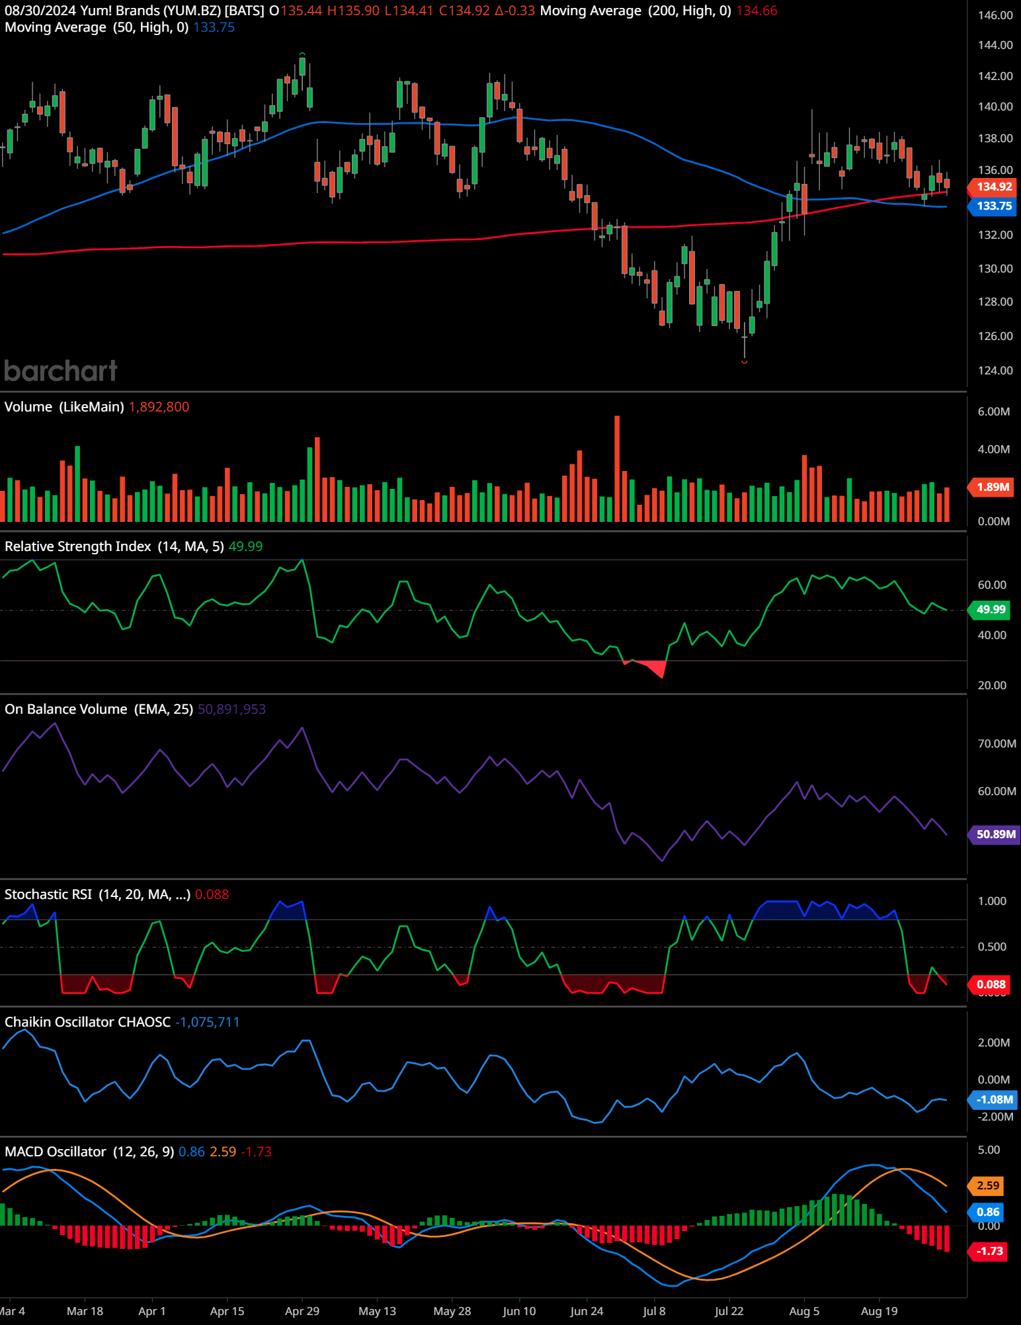The image size is (1021, 1325).
Task: Click the On Balance Volume indicator label
Action: [x=99, y=709]
